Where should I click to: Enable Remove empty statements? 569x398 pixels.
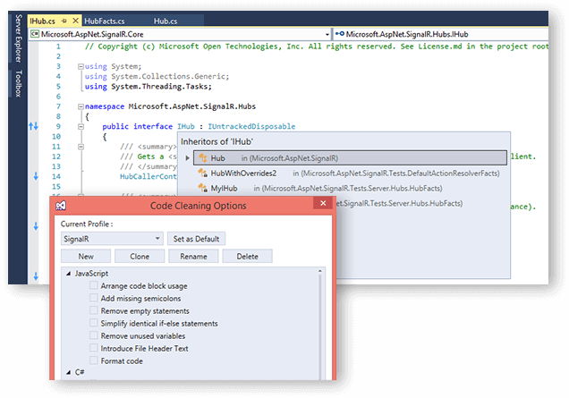(x=94, y=310)
